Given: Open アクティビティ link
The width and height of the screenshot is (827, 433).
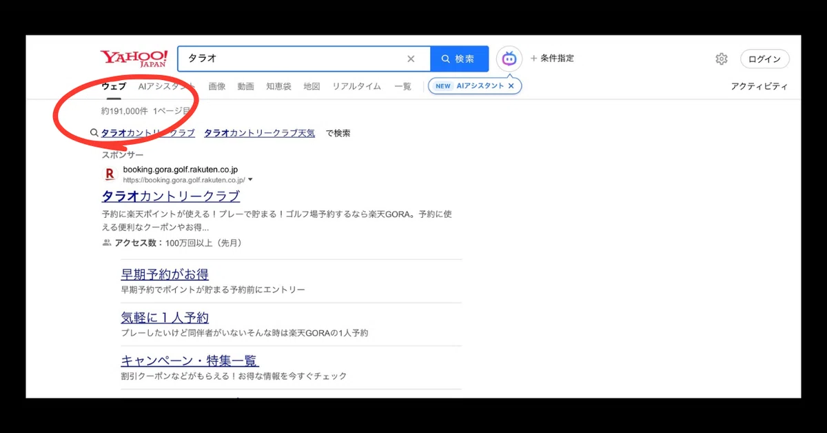Looking at the screenshot, I should [759, 86].
